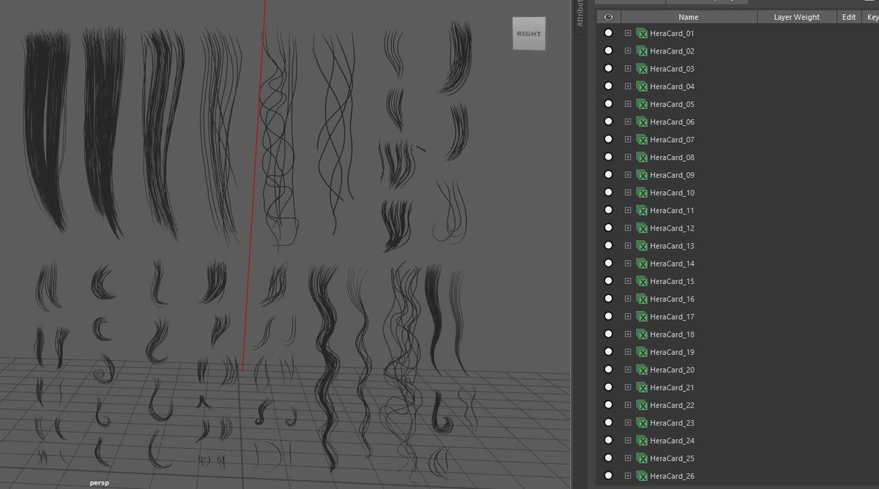Expand the HeraCard_15 plus box

pos(628,281)
